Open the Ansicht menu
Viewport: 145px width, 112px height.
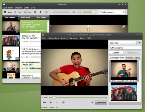64,38
